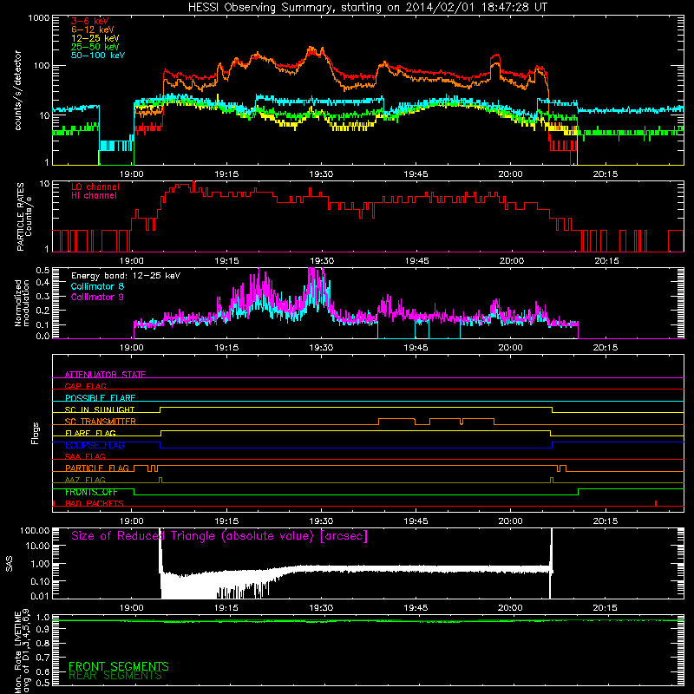
Task: Click SC TRANSMITTER step-up edge near 19:39
Action: 378,422
